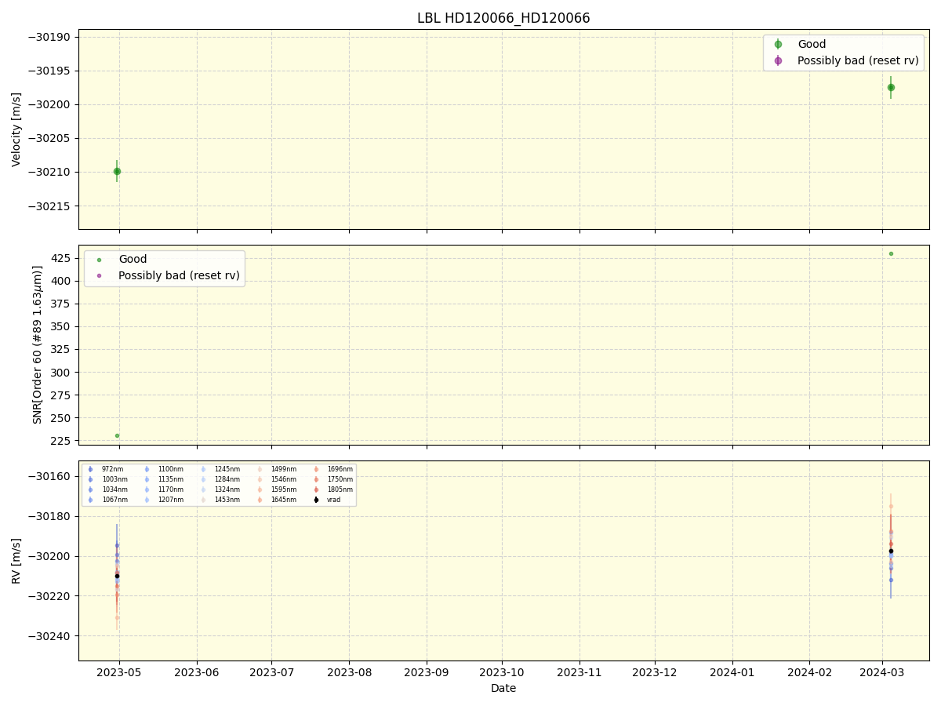This screenshot has height=706, width=941.
Task: Click the 1067nm legend marker
Action: (x=90, y=500)
